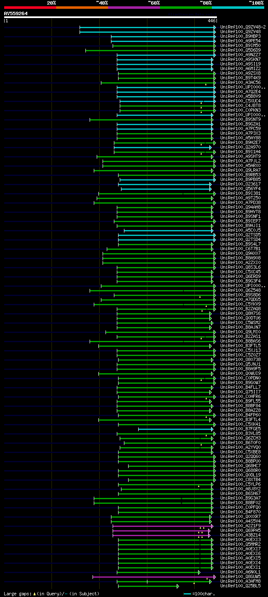The width and height of the screenshot is (268, 597).
Task: View the UniRef100_C5YKV9 entry
Action: pos(240,304)
